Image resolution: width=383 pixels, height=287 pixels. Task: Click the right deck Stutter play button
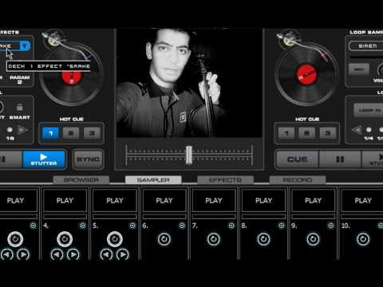click(373, 159)
